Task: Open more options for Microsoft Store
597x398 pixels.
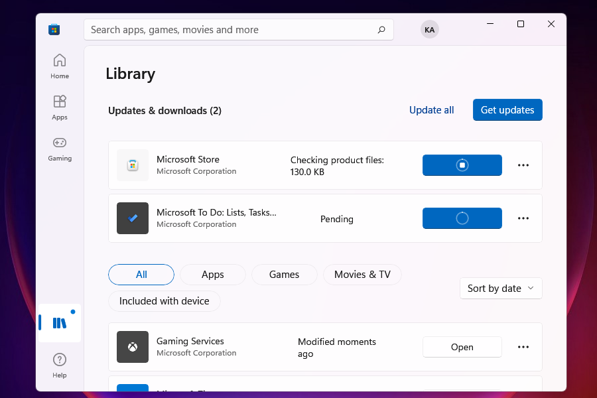Action: pos(523,165)
